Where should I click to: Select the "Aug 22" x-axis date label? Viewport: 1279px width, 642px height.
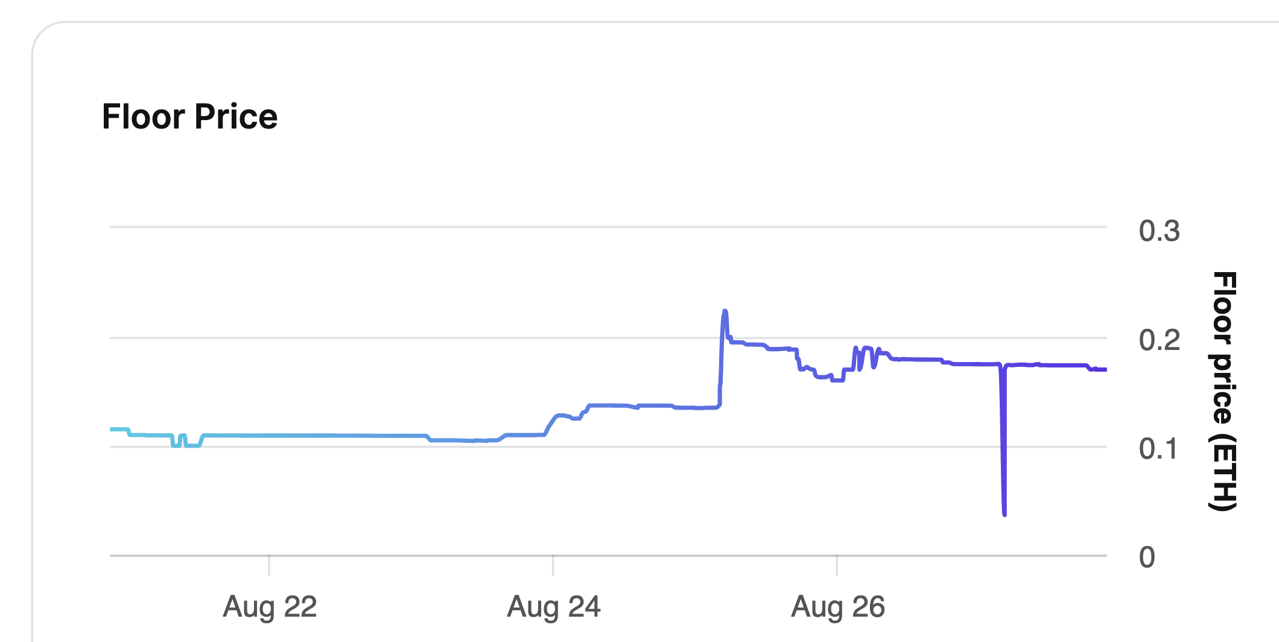pos(270,607)
